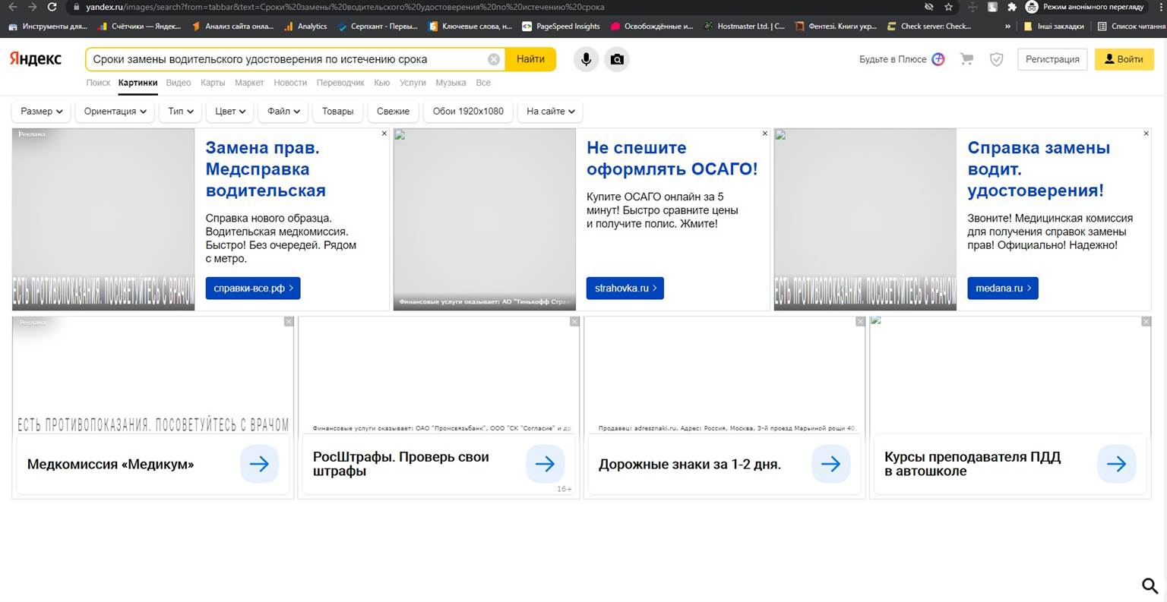The height and width of the screenshot is (602, 1167).
Task: Expand the Цвет filter dropdown
Action: point(229,111)
